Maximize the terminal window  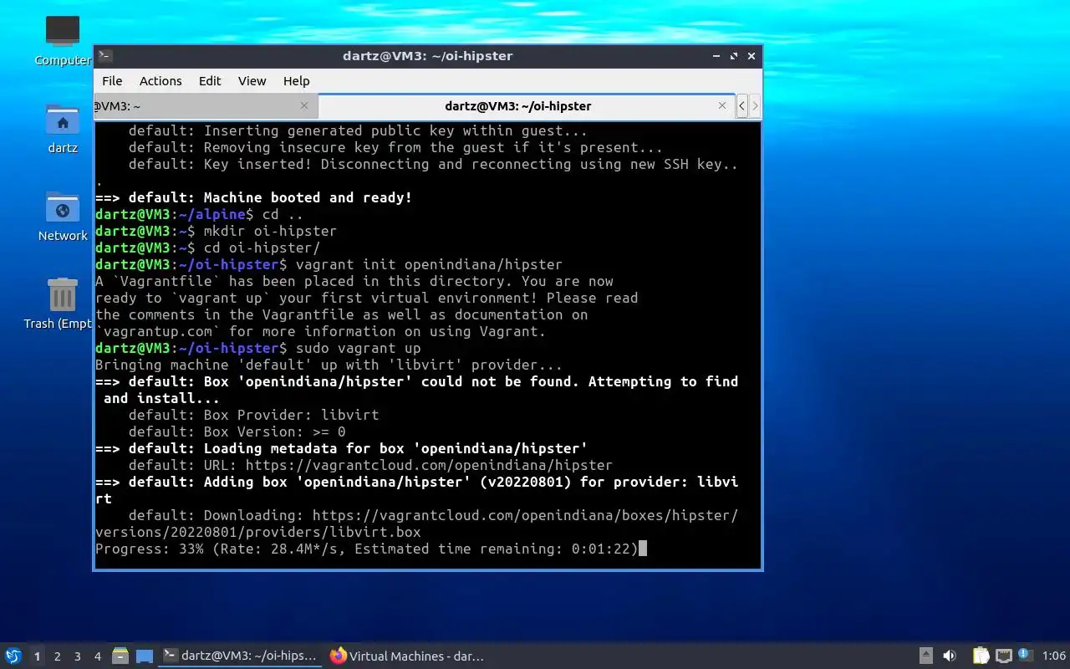734,56
